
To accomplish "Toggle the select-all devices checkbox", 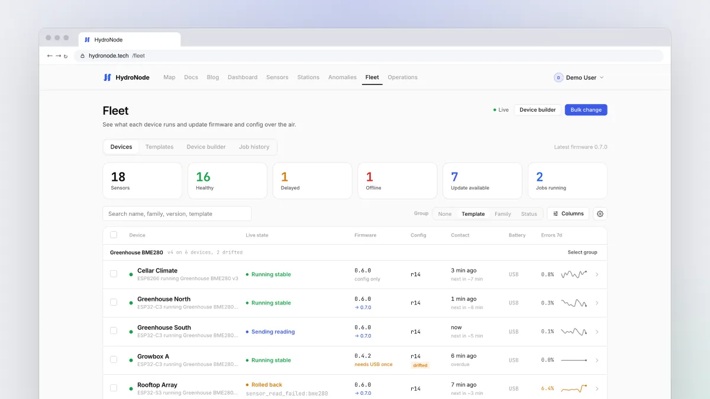I will pyautogui.click(x=114, y=235).
